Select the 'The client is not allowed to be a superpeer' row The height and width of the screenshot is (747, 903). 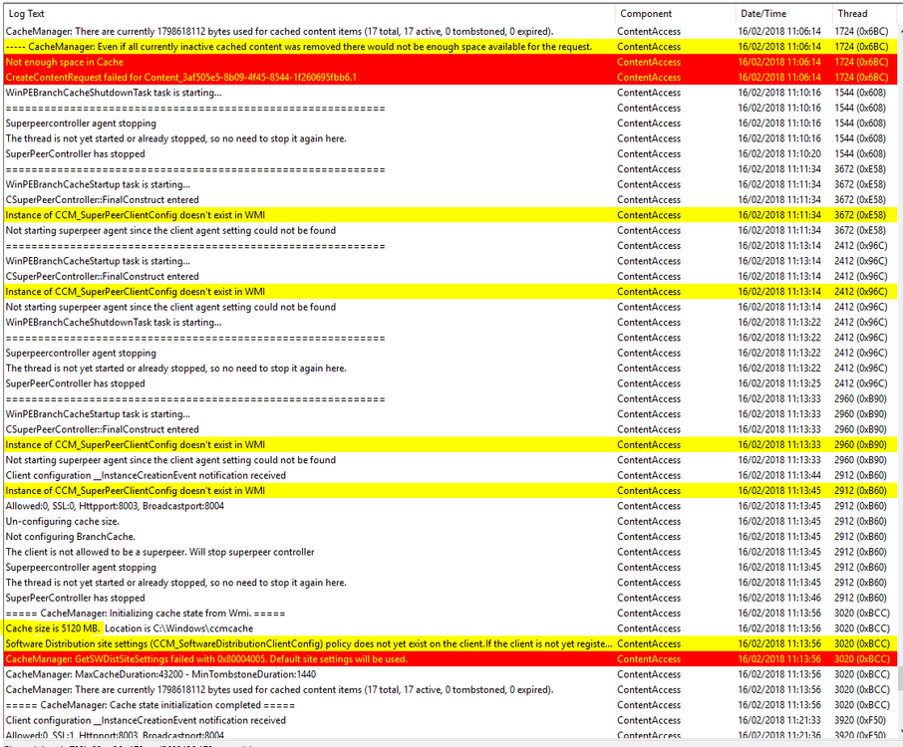tap(451, 552)
